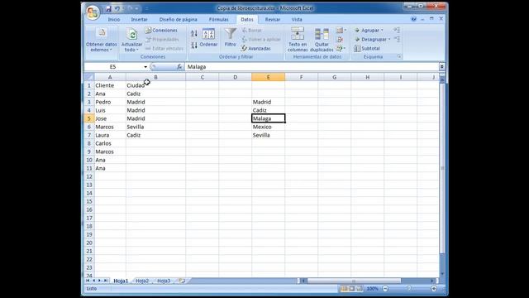Viewport: 529px width, 298px height.
Task: Open the Esquema dialog launcher
Action: (399, 57)
